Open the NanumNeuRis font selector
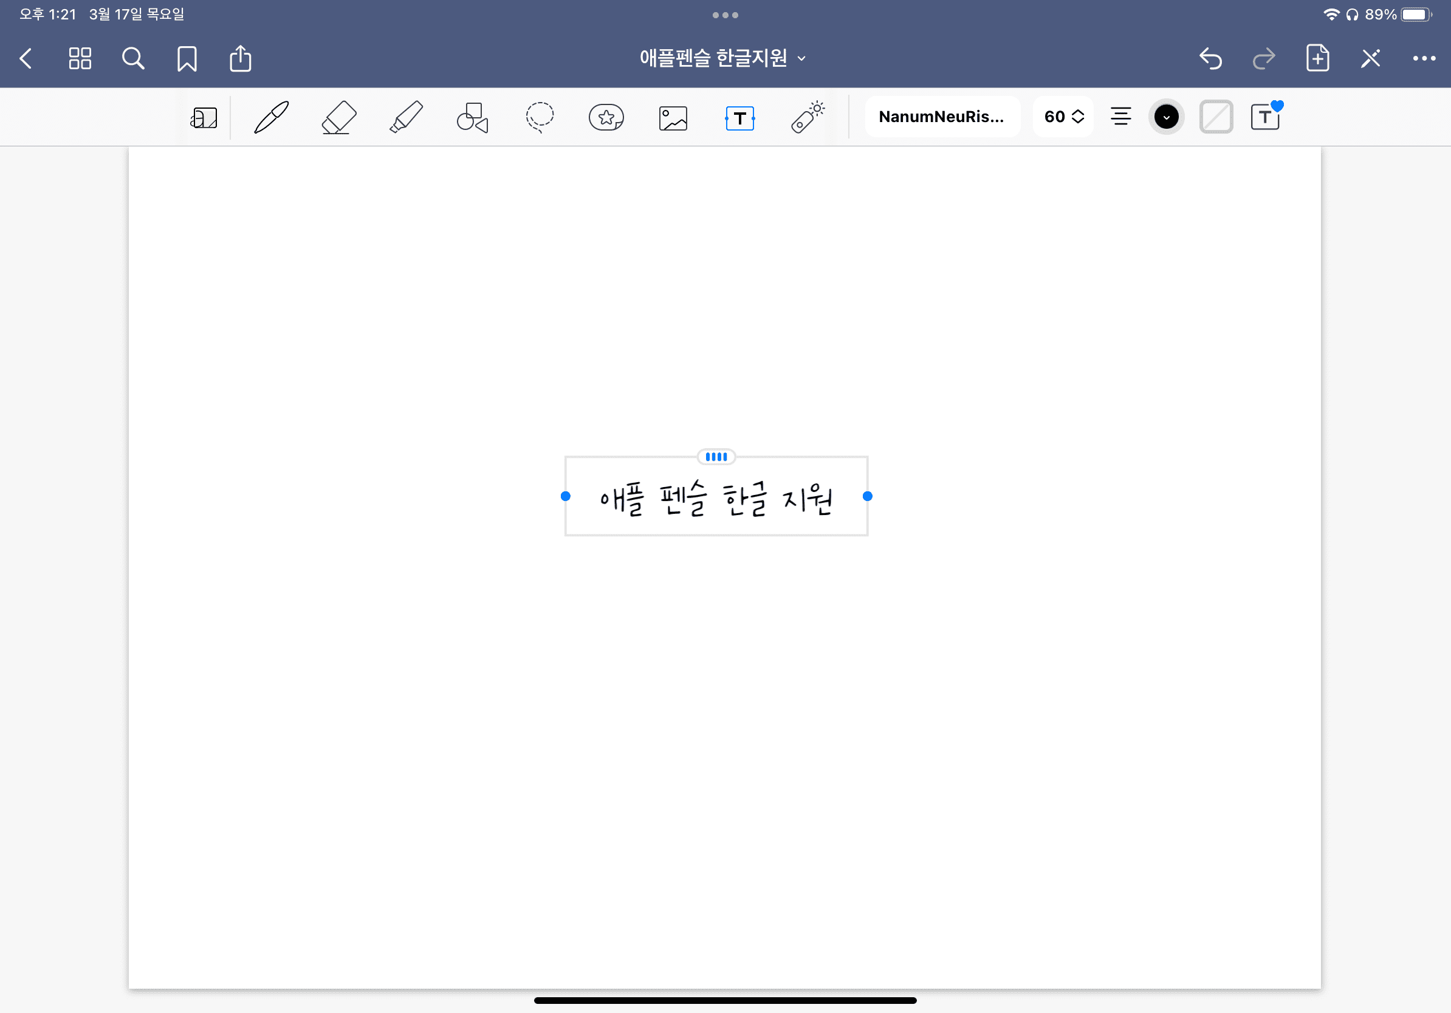Screen dimensions: 1451x1013 click(942, 116)
